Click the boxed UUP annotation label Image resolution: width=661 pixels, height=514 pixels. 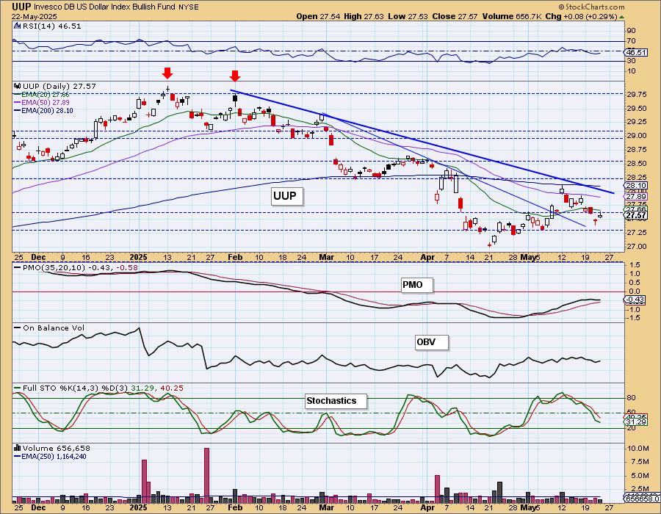pos(286,196)
